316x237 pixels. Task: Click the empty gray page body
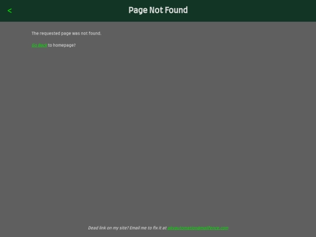158,131
